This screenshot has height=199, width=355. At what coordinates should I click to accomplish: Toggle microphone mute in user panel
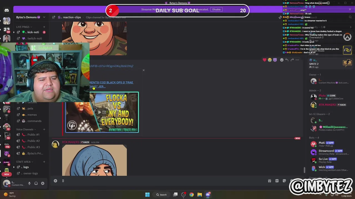(29, 183)
